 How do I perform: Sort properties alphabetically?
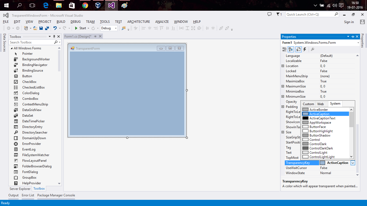point(291,49)
